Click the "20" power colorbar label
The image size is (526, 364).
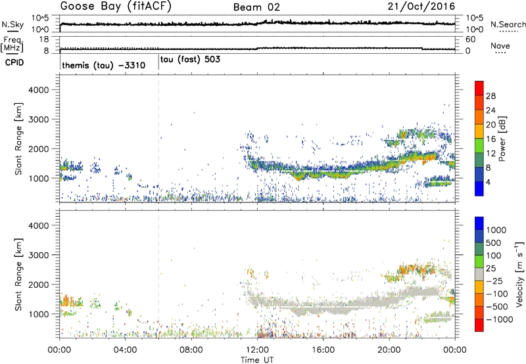click(490, 125)
